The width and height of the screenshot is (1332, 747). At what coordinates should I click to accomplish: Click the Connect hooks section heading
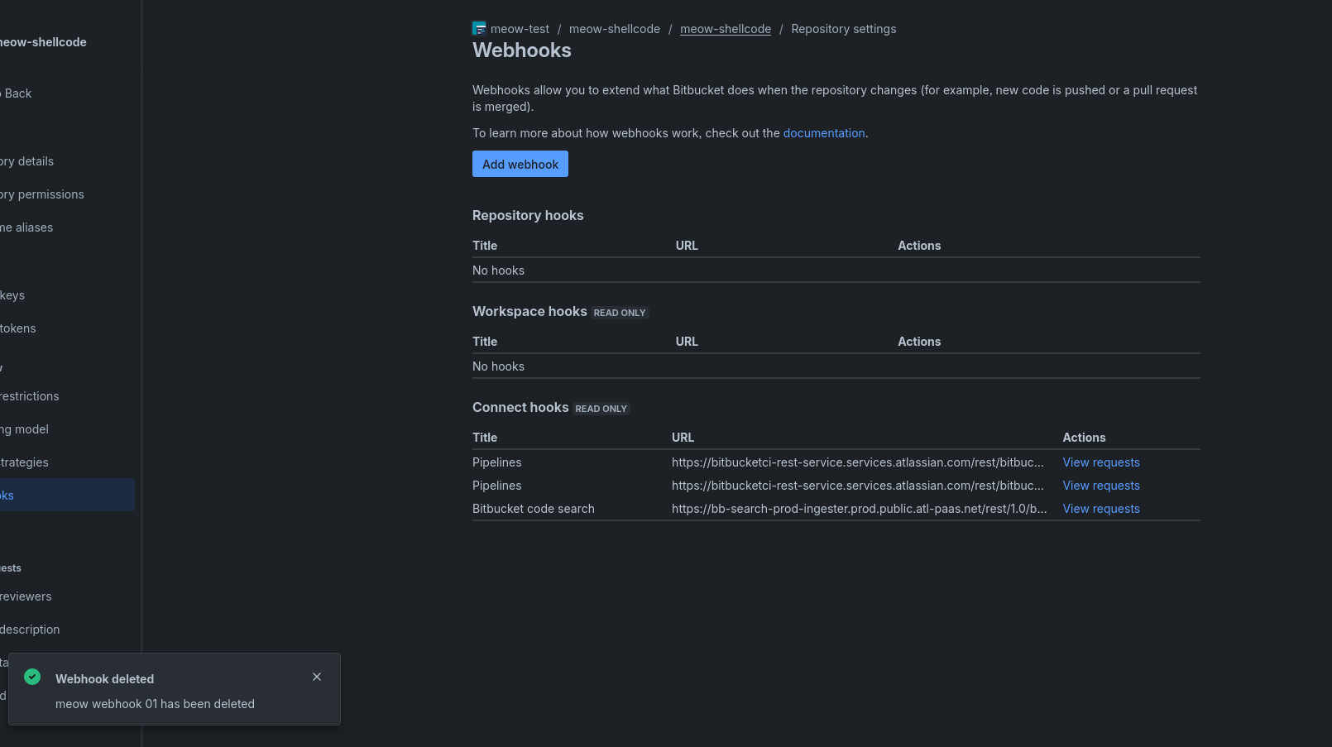[520, 407]
